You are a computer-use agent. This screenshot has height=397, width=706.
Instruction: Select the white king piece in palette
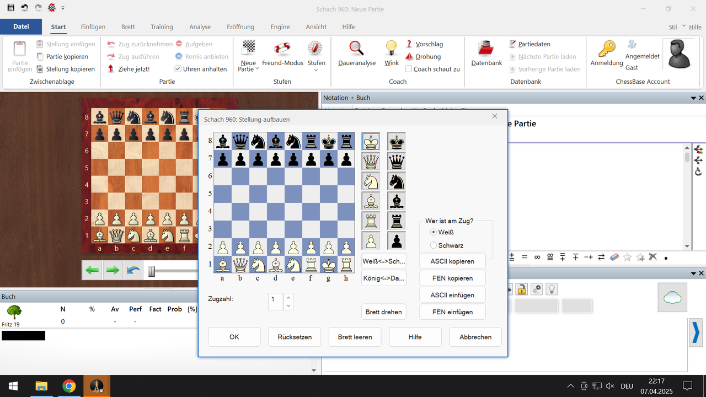[371, 142]
